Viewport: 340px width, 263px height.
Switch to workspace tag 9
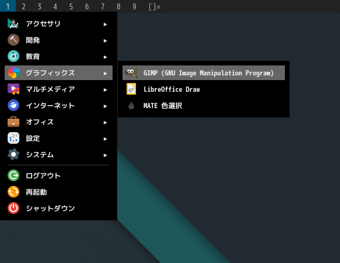[x=134, y=6]
